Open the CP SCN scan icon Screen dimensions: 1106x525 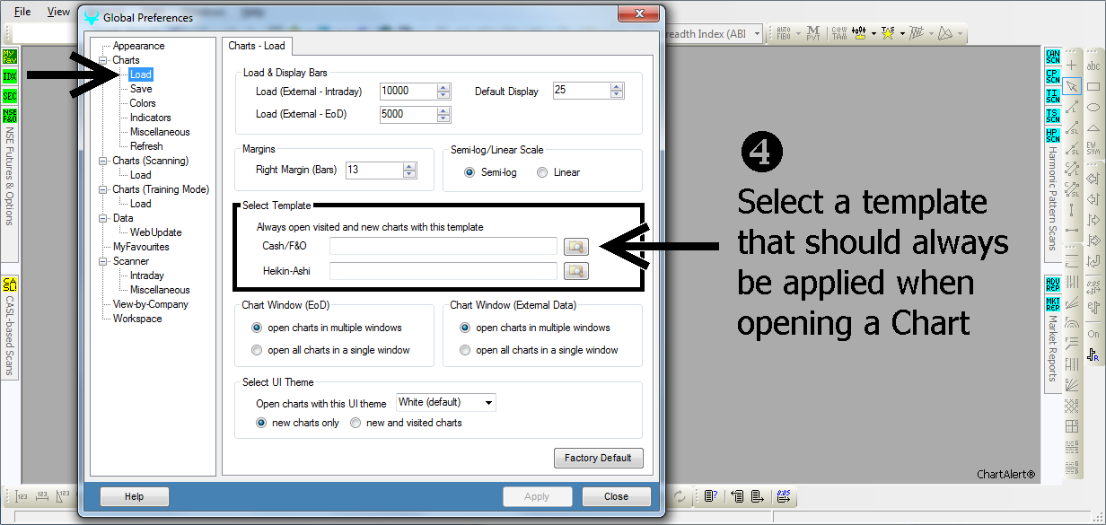[1053, 76]
